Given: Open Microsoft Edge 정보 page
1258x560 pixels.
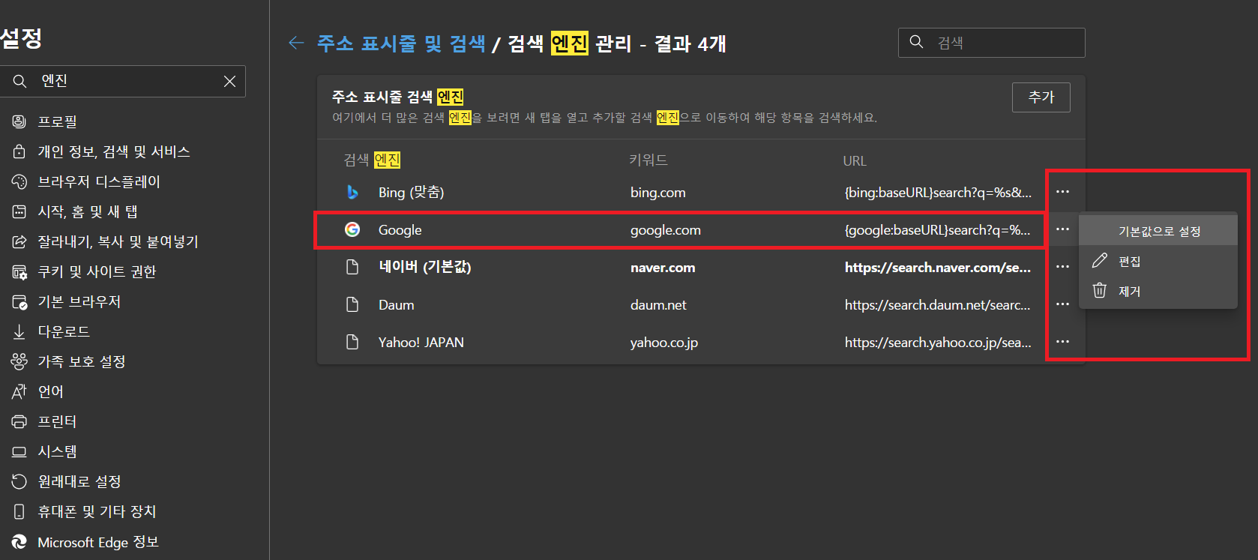Looking at the screenshot, I should pos(98,541).
